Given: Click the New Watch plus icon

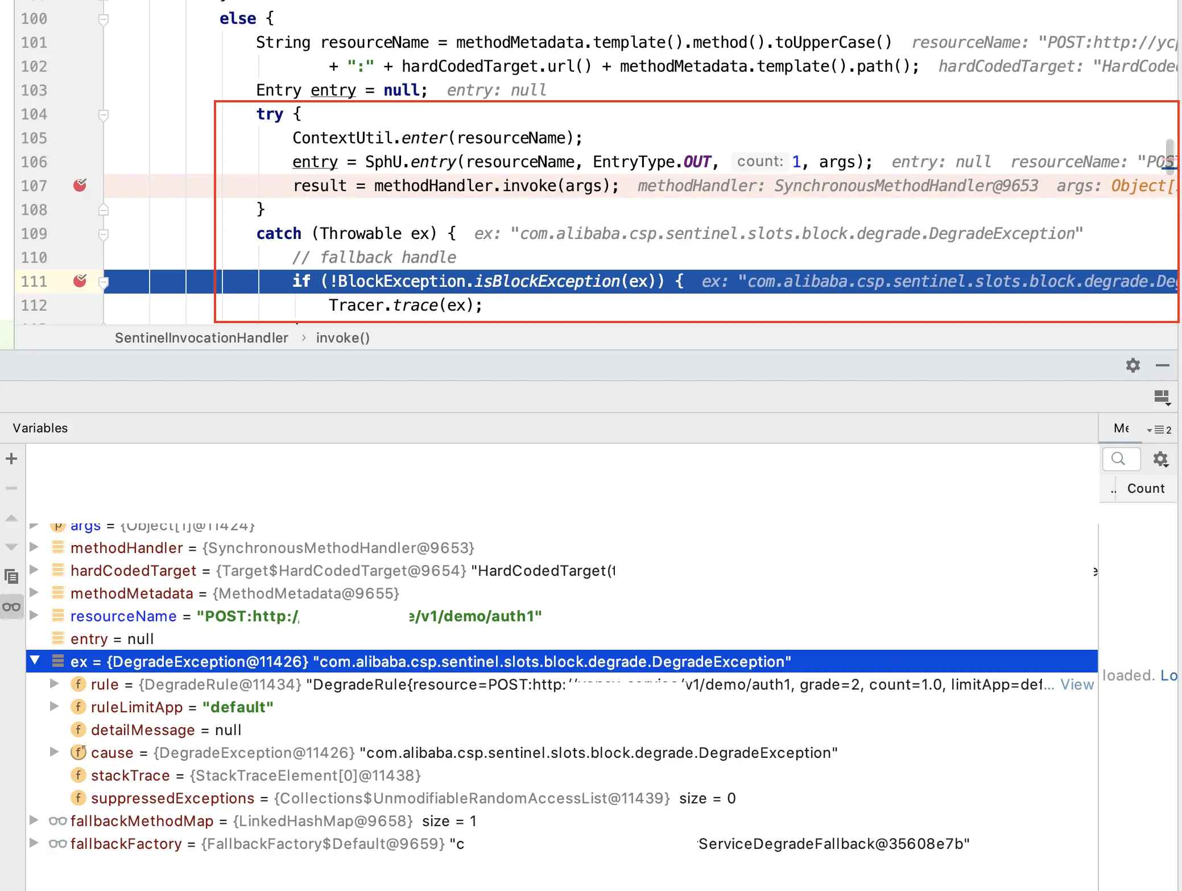Looking at the screenshot, I should [x=11, y=459].
